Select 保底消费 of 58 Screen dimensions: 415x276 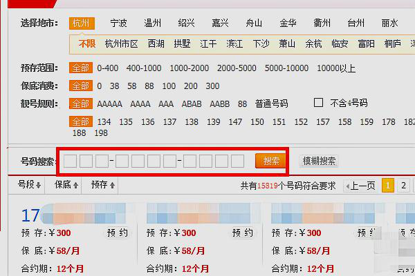click(x=115, y=86)
